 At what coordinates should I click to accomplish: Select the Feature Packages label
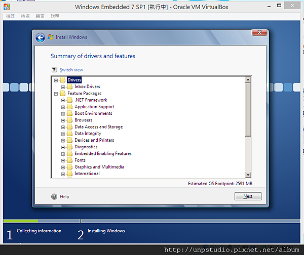coord(85,93)
